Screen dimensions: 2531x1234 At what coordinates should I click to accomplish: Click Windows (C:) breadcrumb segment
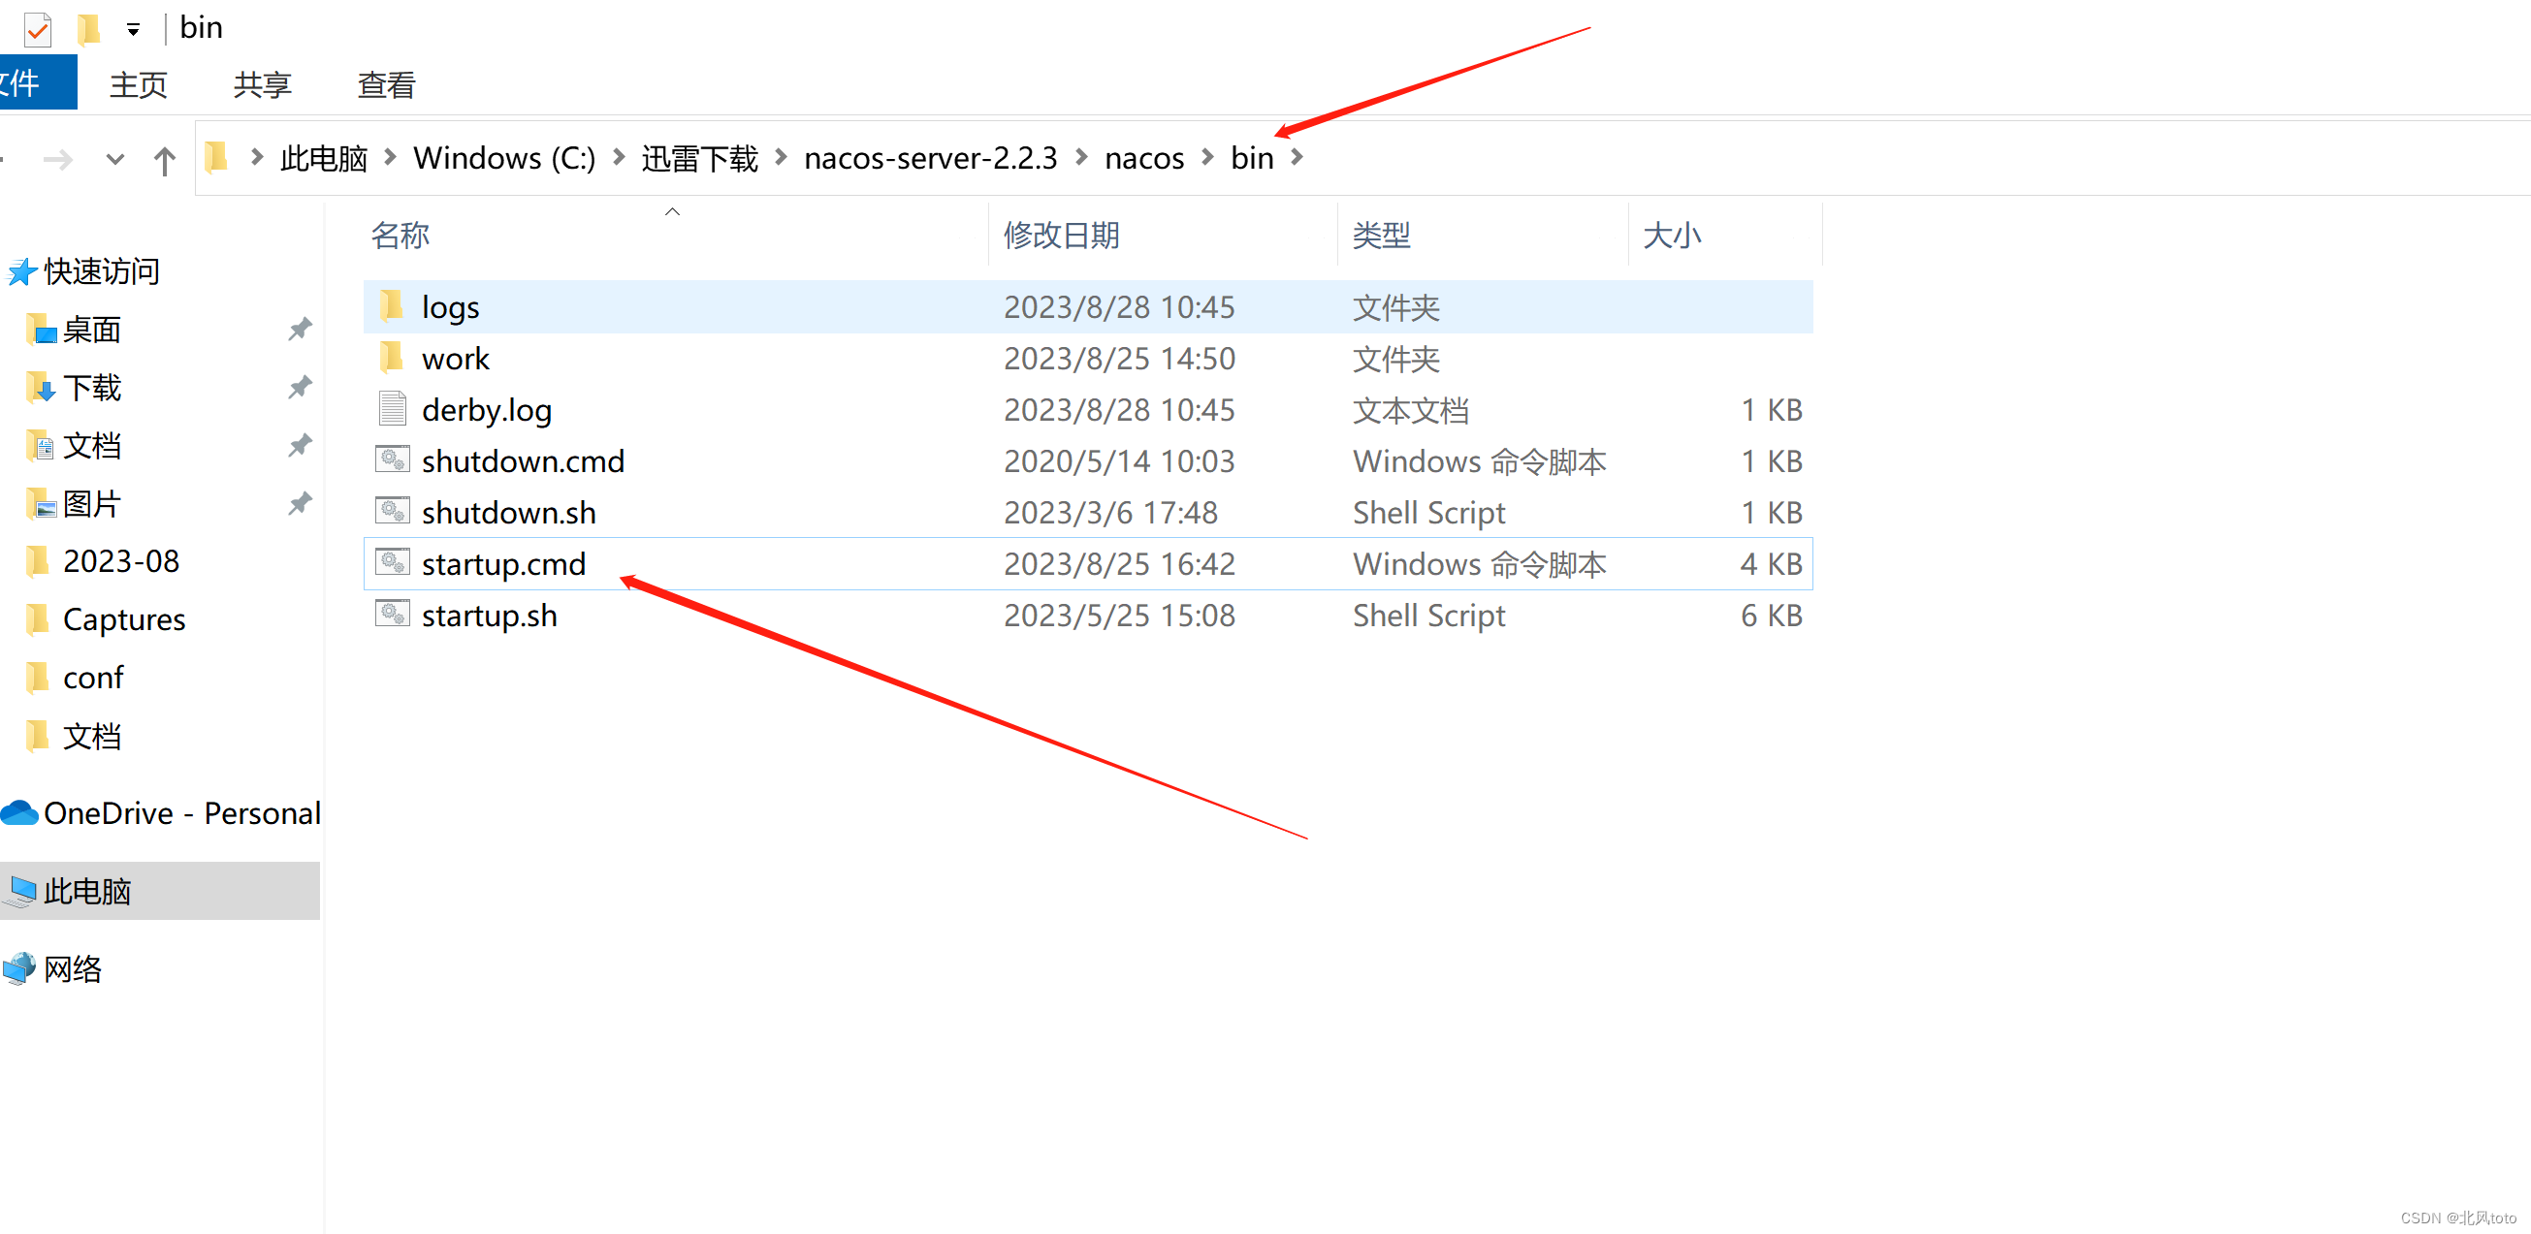504,158
